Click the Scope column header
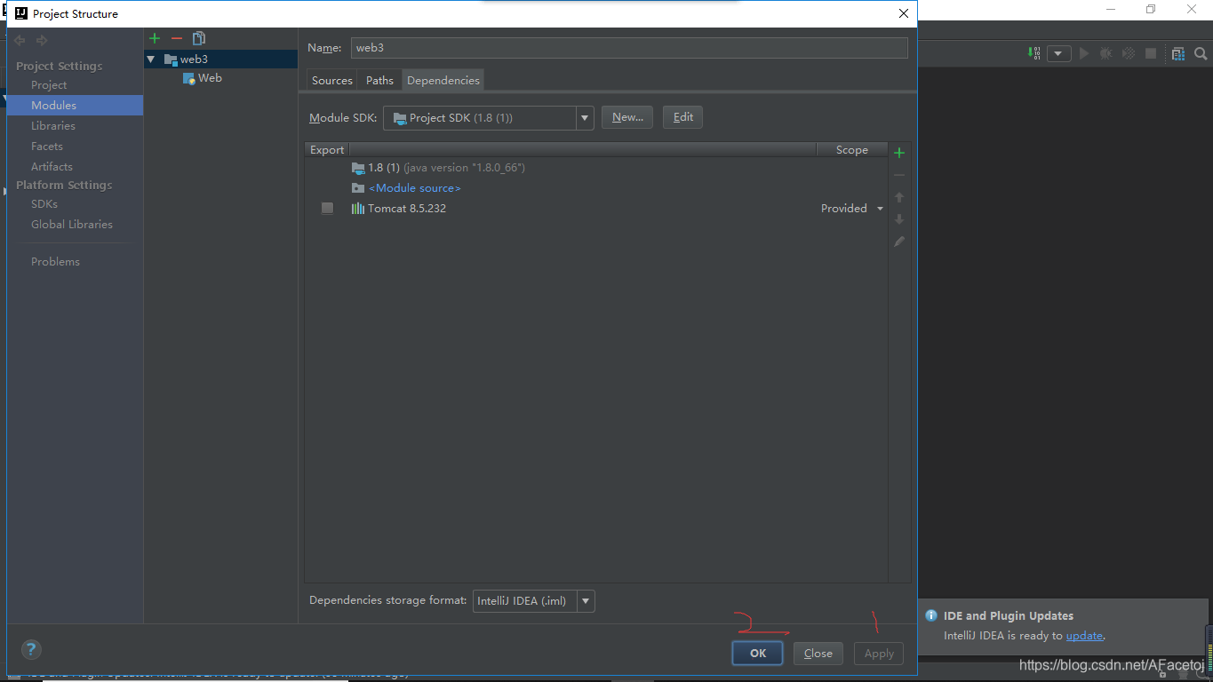The image size is (1213, 682). 852,150
